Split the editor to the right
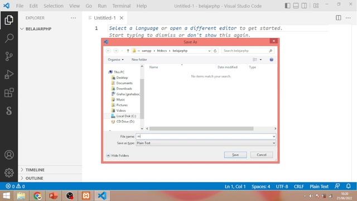 [x=339, y=18]
